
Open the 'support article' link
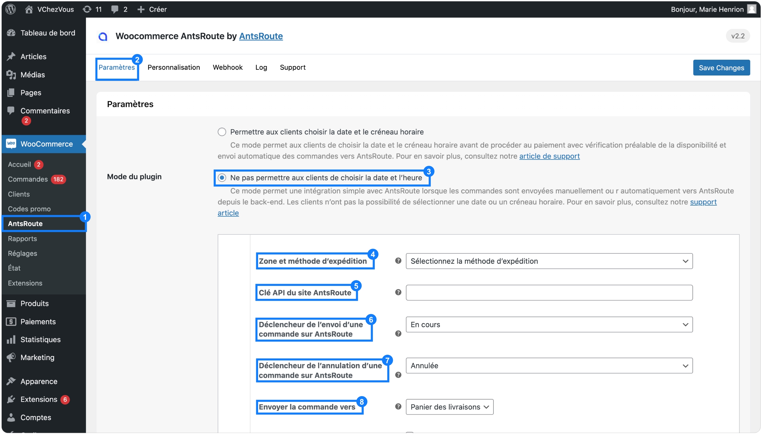point(703,202)
